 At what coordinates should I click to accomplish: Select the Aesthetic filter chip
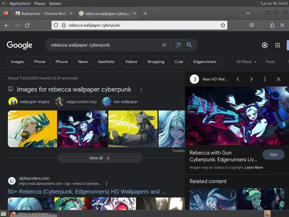(106, 62)
